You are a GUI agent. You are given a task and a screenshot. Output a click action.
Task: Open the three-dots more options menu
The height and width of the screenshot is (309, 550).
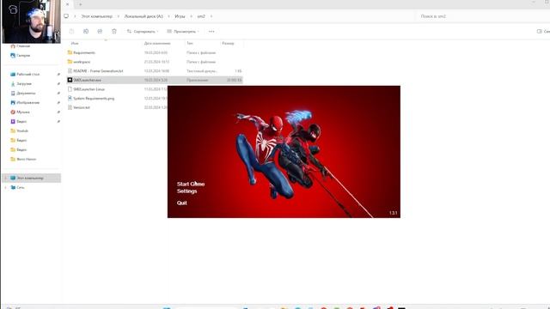click(x=211, y=31)
